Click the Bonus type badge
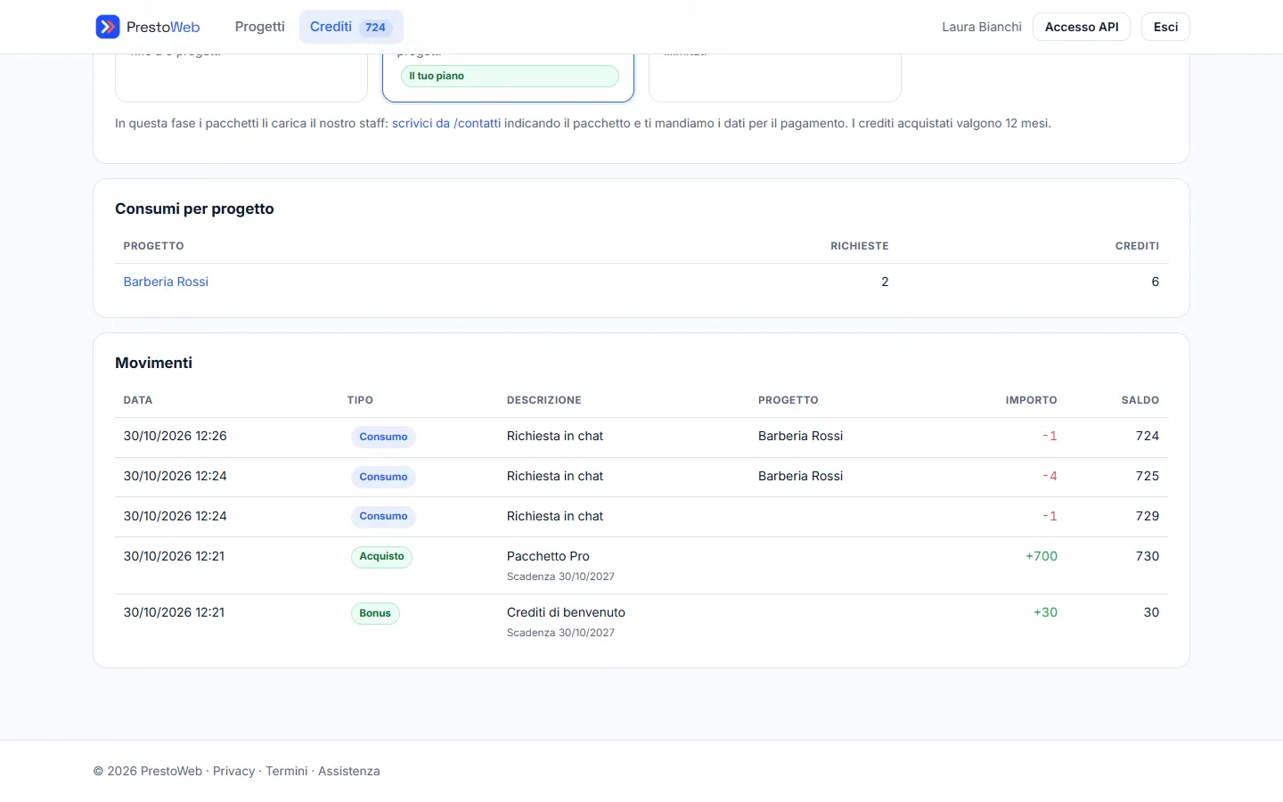This screenshot has height=802, width=1283. 375,613
